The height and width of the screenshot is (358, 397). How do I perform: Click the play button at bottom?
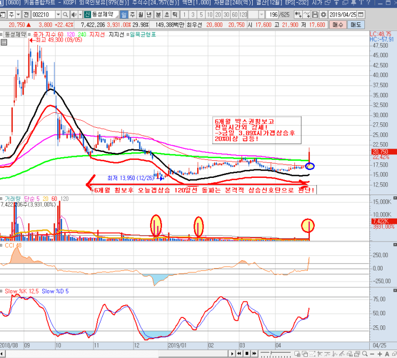point(232,353)
